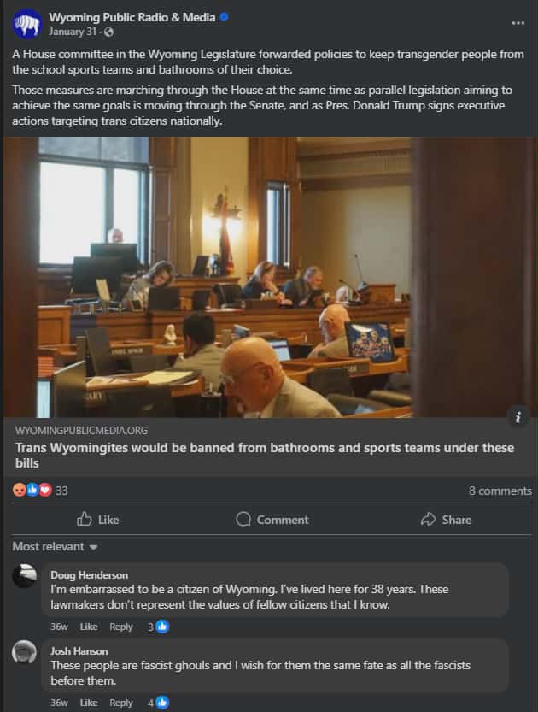Image resolution: width=538 pixels, height=712 pixels.
Task: Open the 8 comments link
Action: [x=500, y=491]
